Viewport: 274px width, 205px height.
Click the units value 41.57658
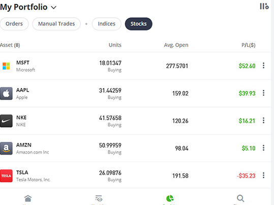tap(110, 118)
